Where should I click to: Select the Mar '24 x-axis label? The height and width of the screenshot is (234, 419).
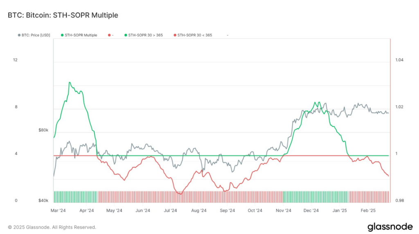(58, 211)
